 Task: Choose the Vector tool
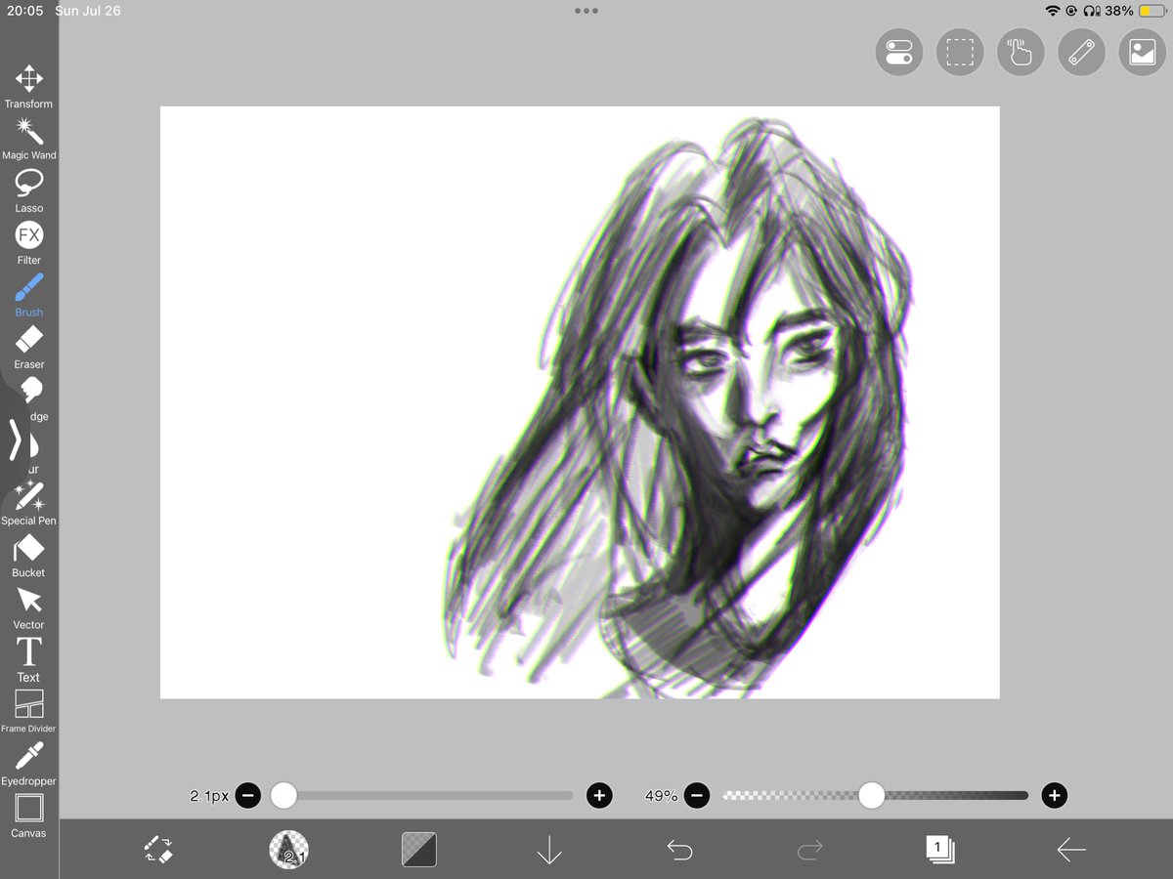(28, 607)
